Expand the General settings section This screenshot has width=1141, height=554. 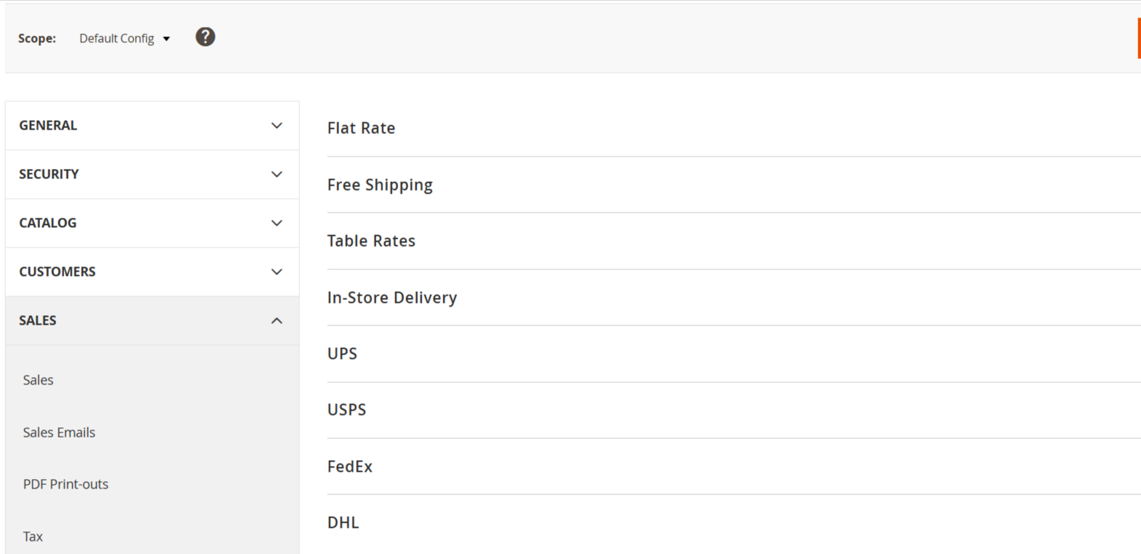point(151,125)
